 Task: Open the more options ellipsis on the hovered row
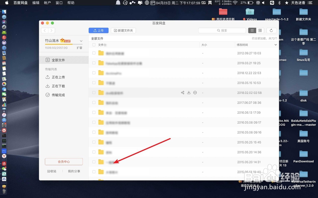pos(195,93)
